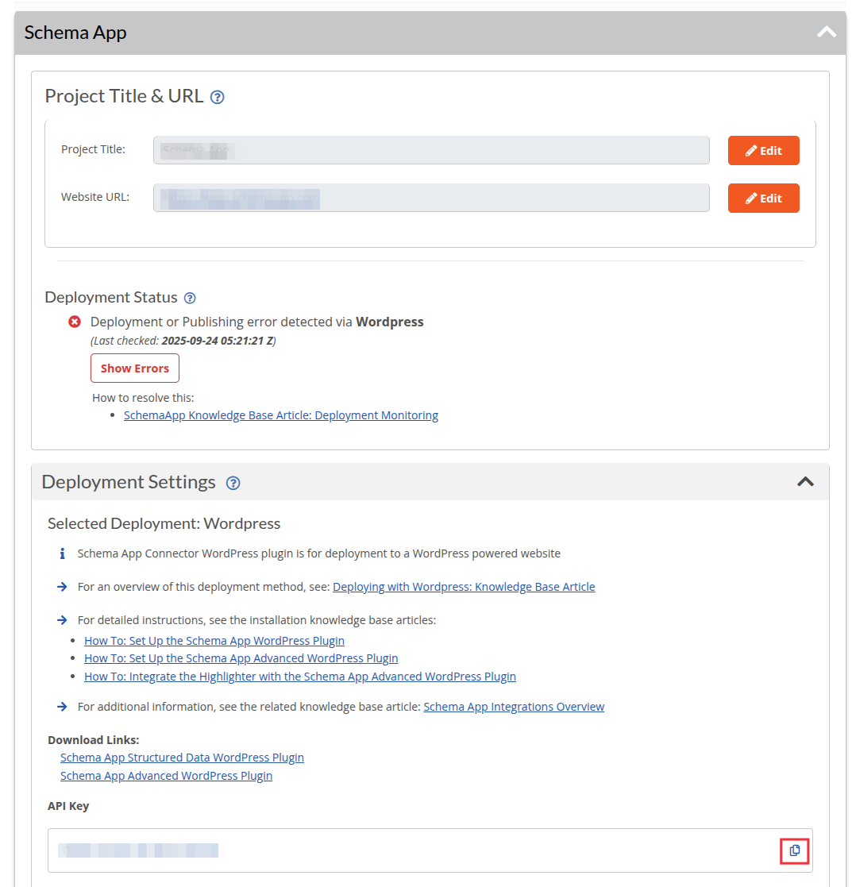The height and width of the screenshot is (887, 856).
Task: Open Set Up the Schema App WordPress Plugin link
Action: 214,640
